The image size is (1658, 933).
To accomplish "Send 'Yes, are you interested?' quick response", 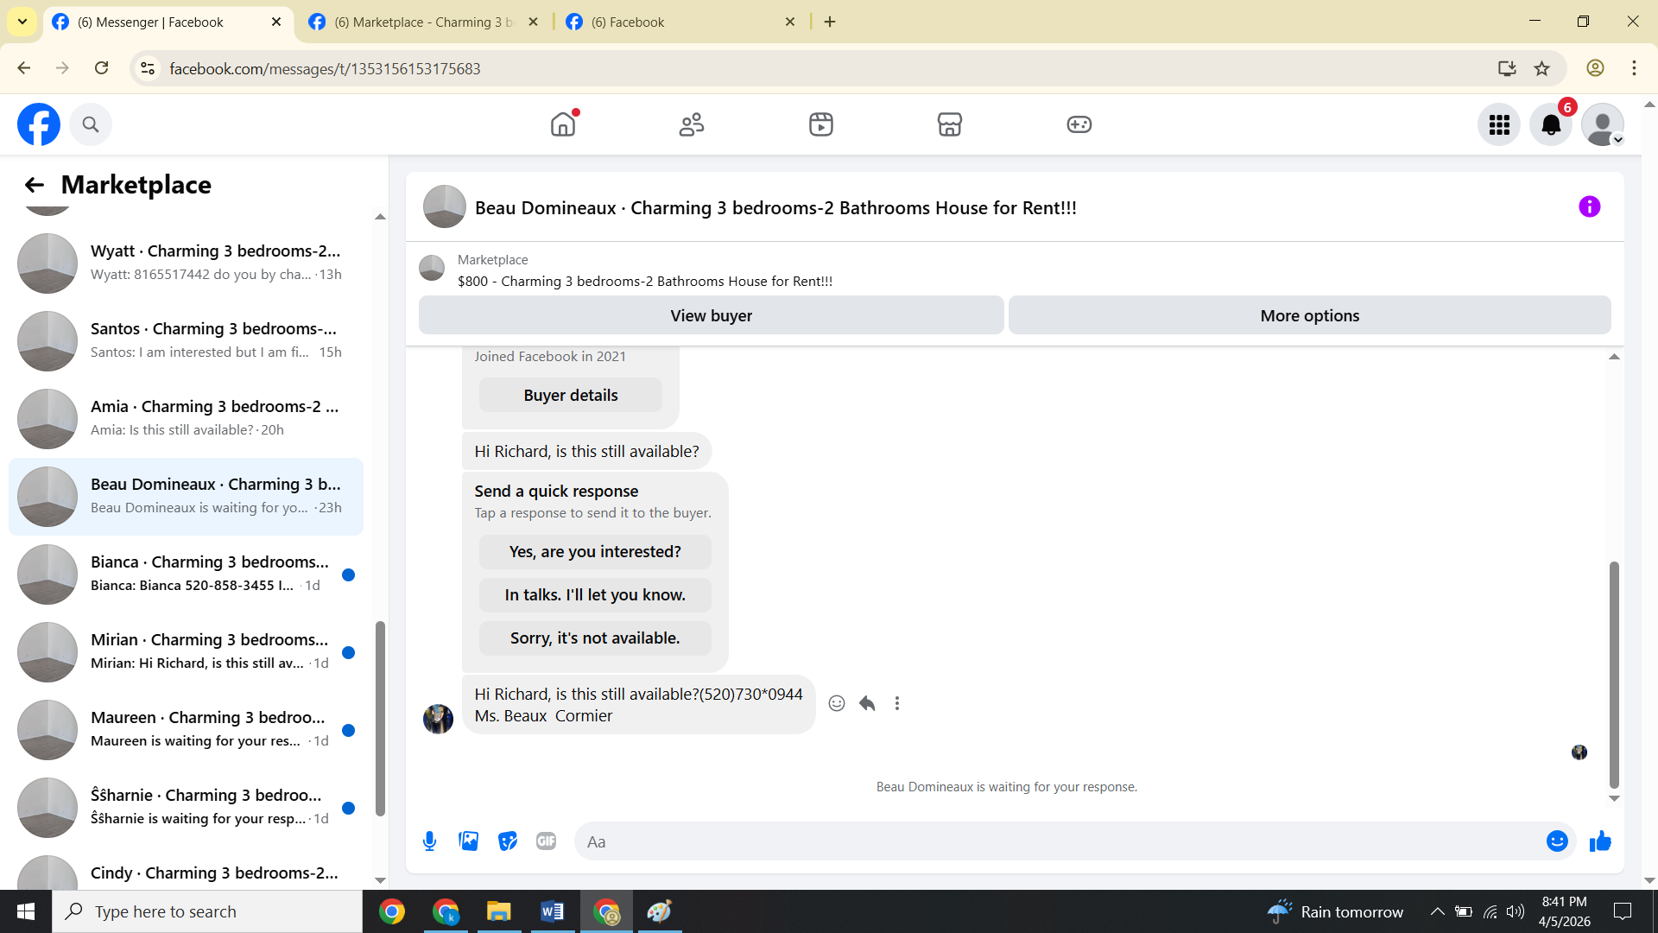I will 595,552.
